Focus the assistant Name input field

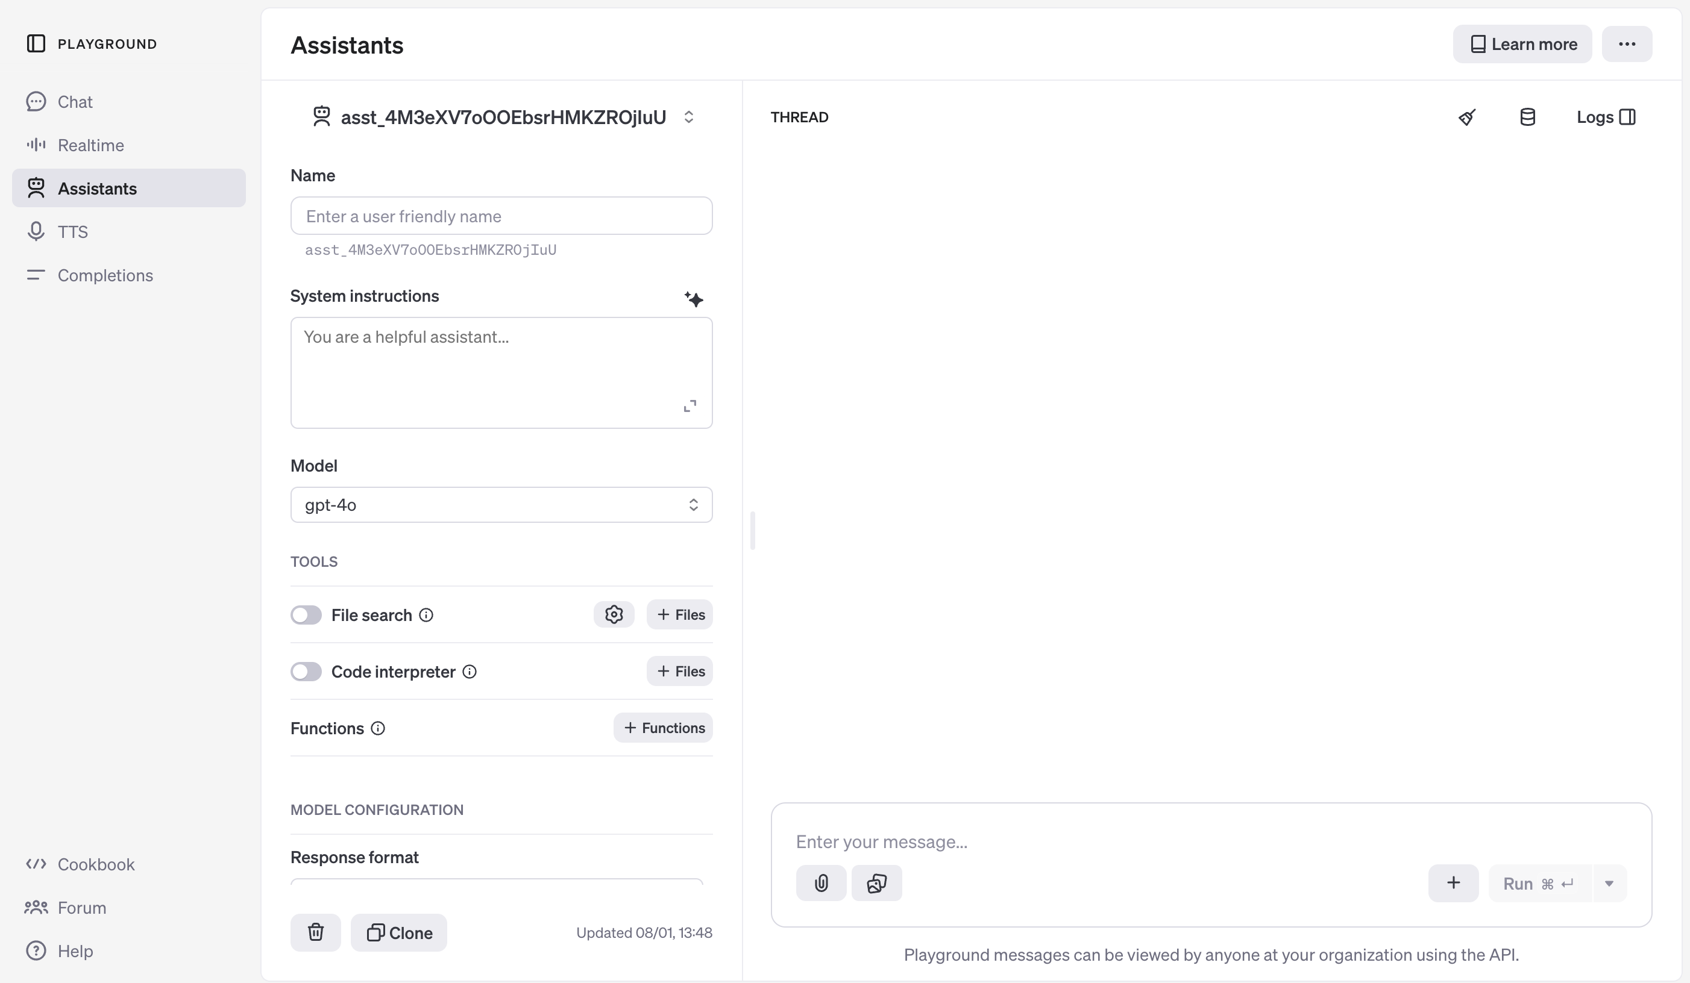point(501,216)
